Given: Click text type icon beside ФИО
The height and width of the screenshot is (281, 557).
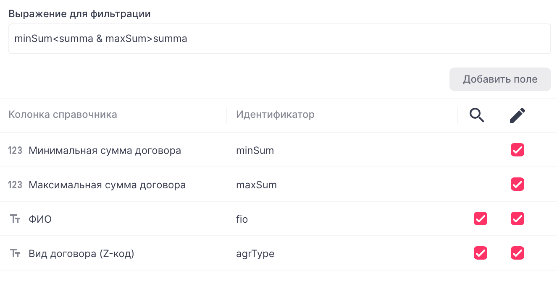Looking at the screenshot, I should point(15,219).
